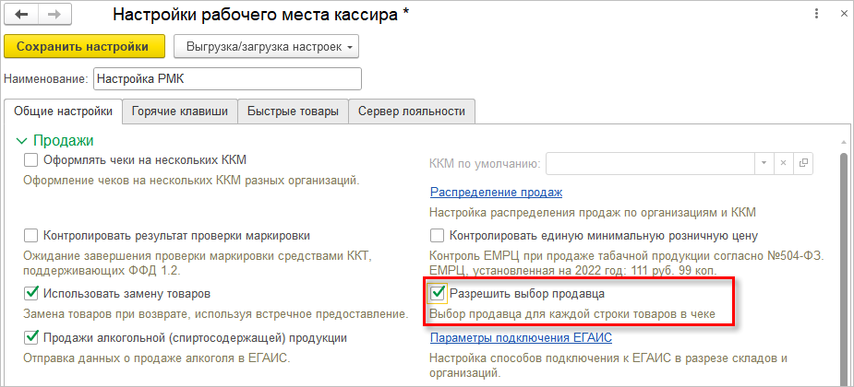Open the Быстрые товары tab
854x387 pixels.
293,111
